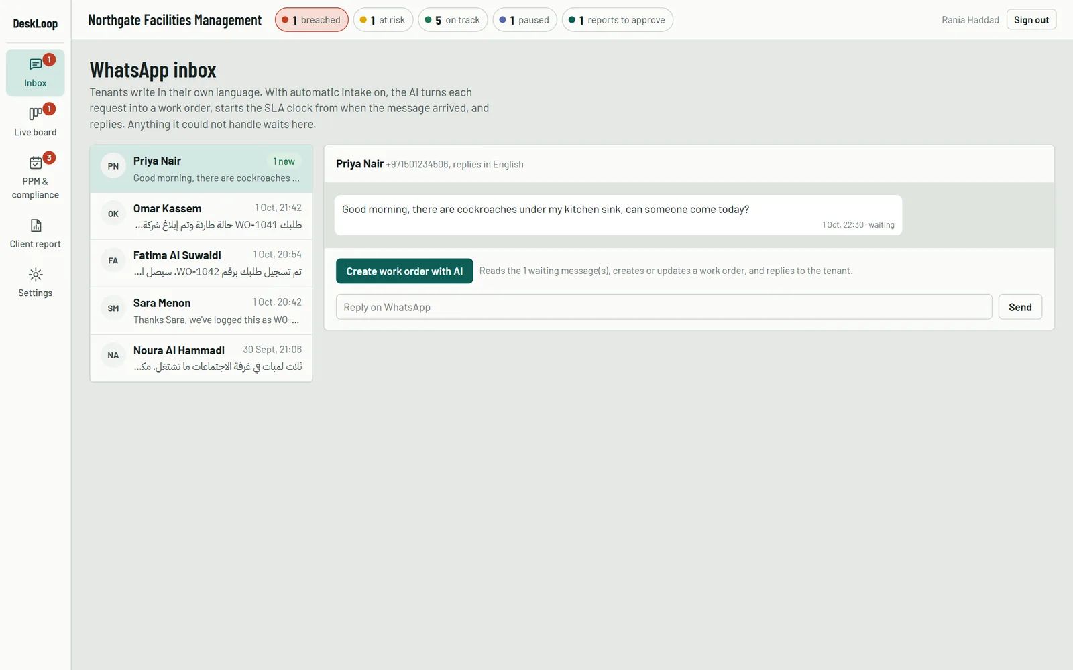Click the 1 Oct, 20:54 timestamp
This screenshot has height=670, width=1073.
coord(278,255)
